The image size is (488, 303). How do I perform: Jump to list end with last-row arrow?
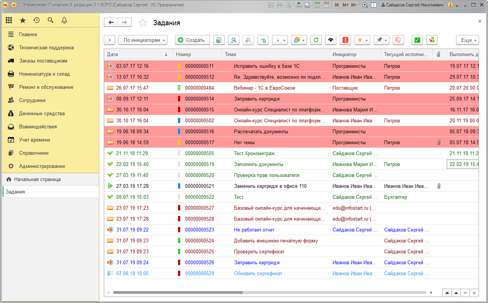[474, 292]
